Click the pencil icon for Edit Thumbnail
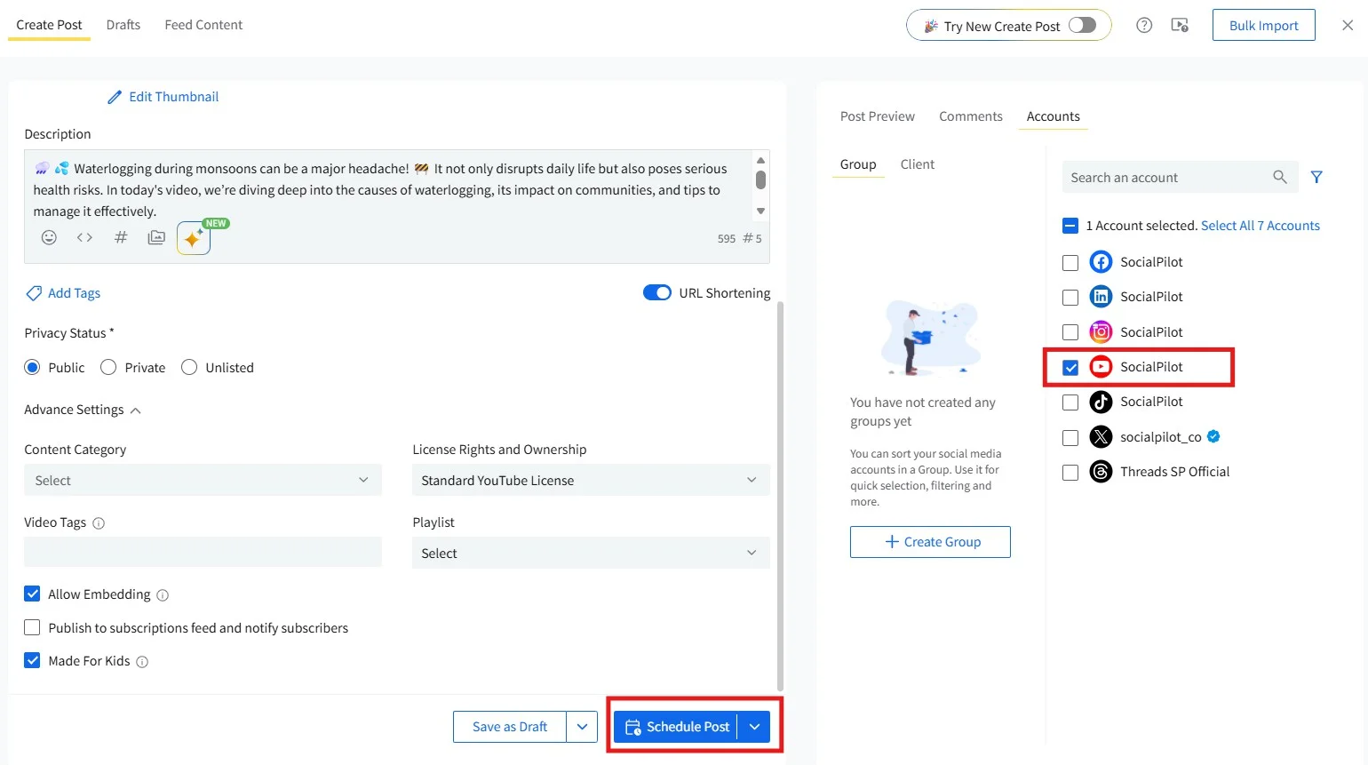1368x765 pixels. [115, 97]
